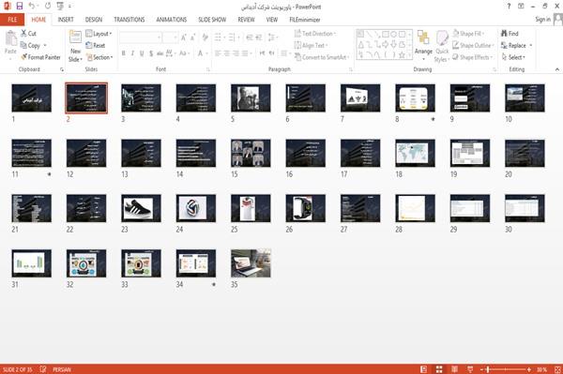The height and width of the screenshot is (374, 563).
Task: Open Reading View from status bar
Action: point(454,369)
